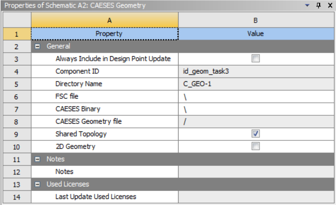Select the Component ID property label
336x205 pixels.
click(x=77, y=71)
